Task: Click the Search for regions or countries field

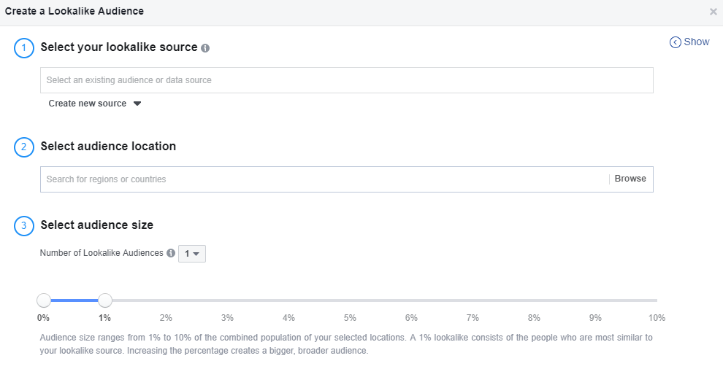Action: click(324, 179)
